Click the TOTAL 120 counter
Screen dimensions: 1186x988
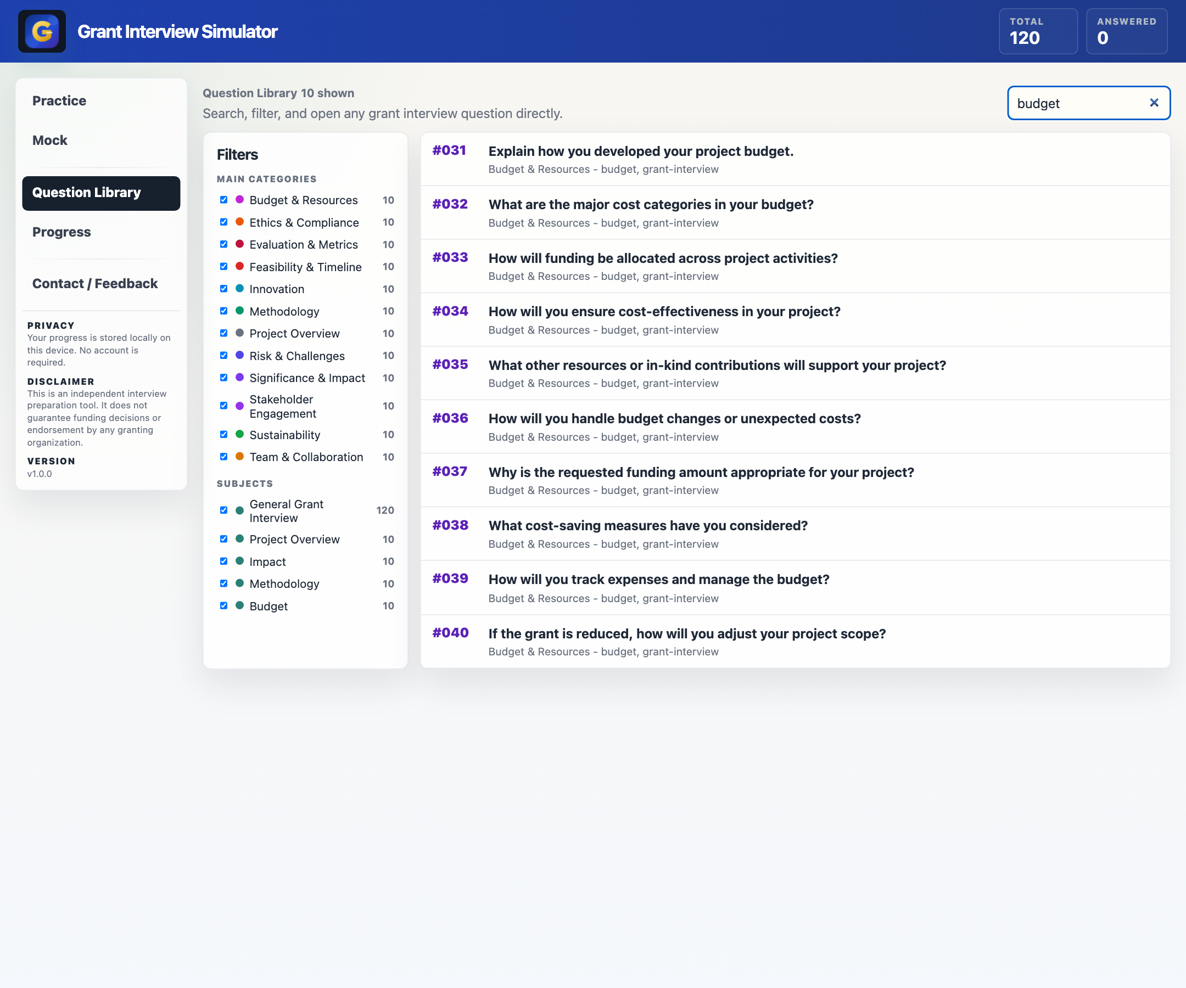[x=1038, y=32]
